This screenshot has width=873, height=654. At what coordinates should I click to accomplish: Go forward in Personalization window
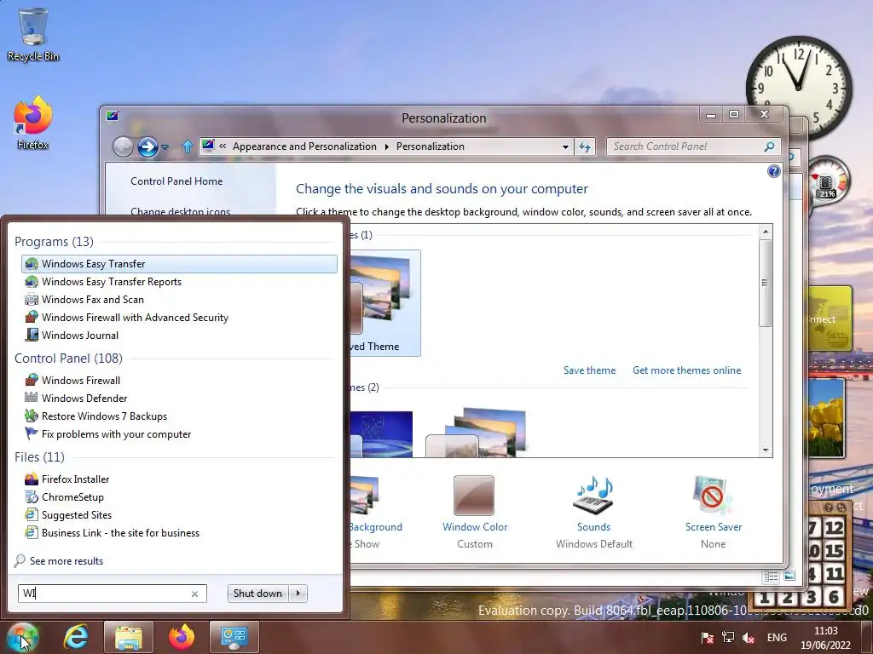click(147, 146)
